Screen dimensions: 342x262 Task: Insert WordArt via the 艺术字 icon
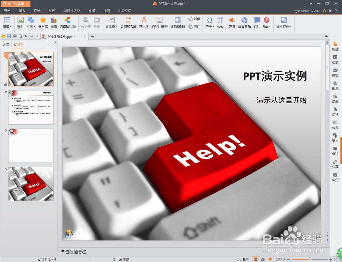[x=144, y=23]
